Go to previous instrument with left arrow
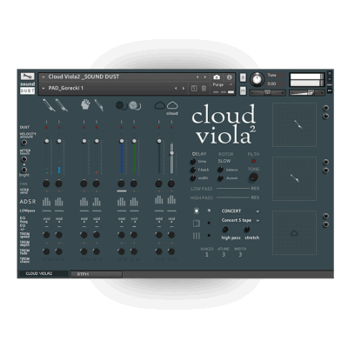The height and width of the screenshot is (348, 348). pyautogui.click(x=197, y=77)
